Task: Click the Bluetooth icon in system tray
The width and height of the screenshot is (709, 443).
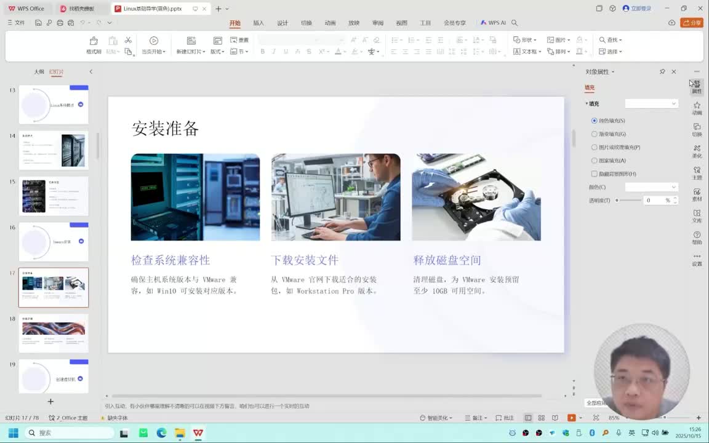Action: [592, 433]
